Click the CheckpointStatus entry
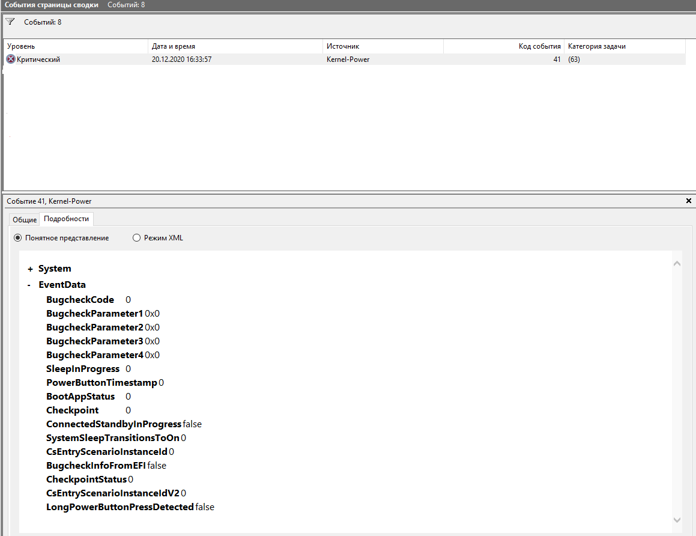Screen dimensions: 696x536 pyautogui.click(x=89, y=479)
